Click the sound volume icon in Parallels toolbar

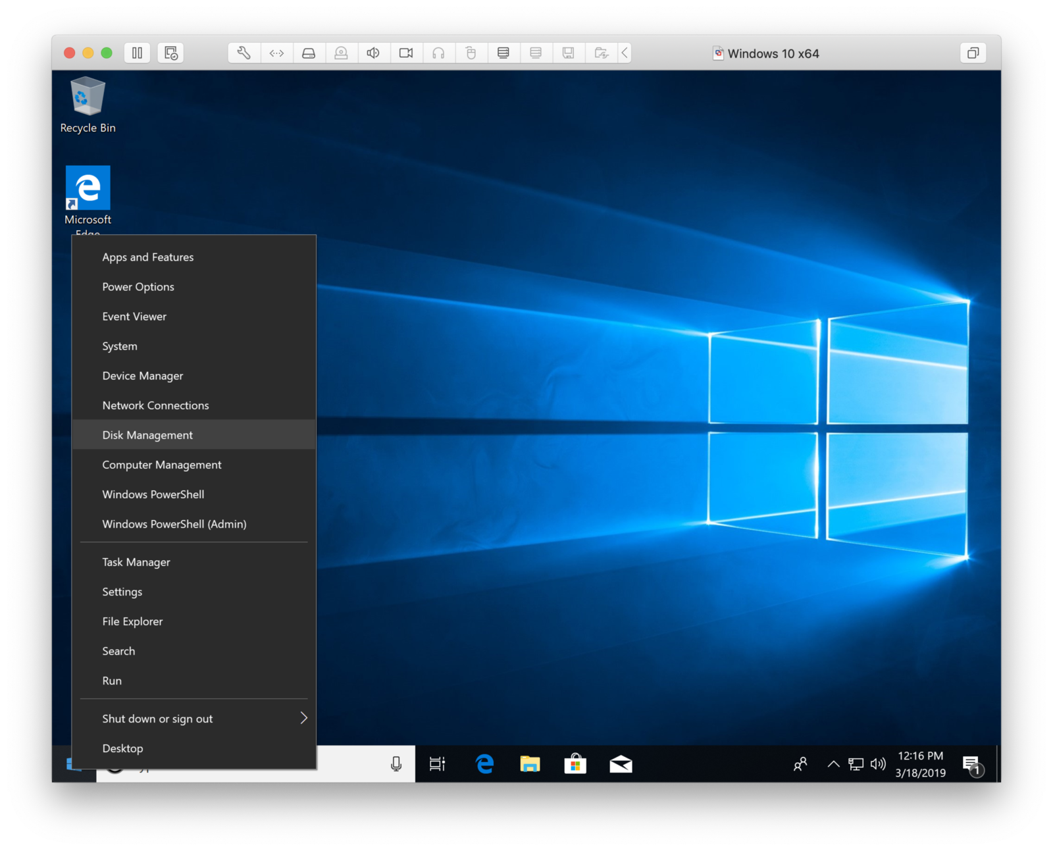pyautogui.click(x=373, y=53)
